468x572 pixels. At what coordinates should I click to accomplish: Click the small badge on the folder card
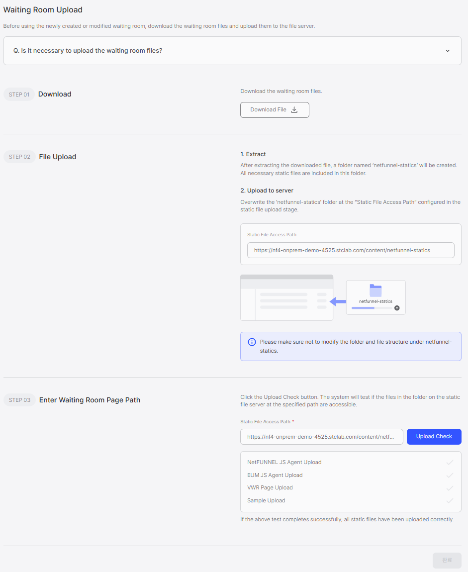(x=397, y=308)
